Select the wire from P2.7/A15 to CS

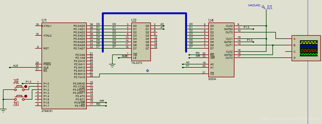(x=151, y=74)
